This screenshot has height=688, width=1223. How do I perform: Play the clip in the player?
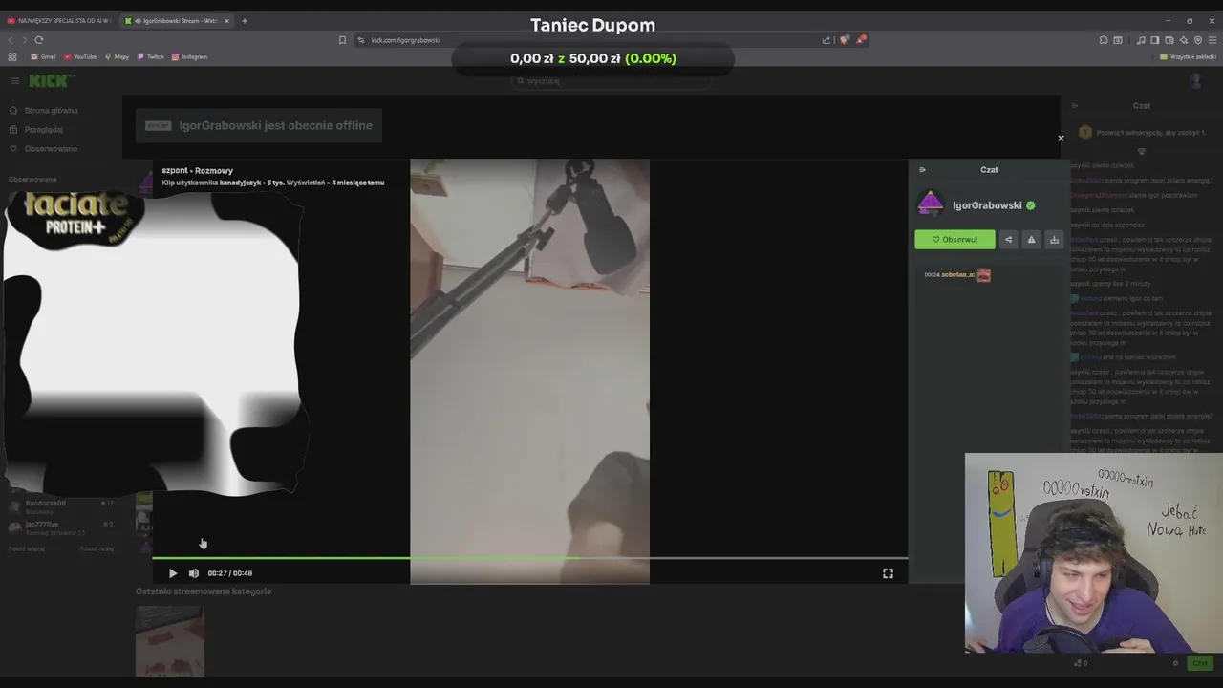(173, 573)
